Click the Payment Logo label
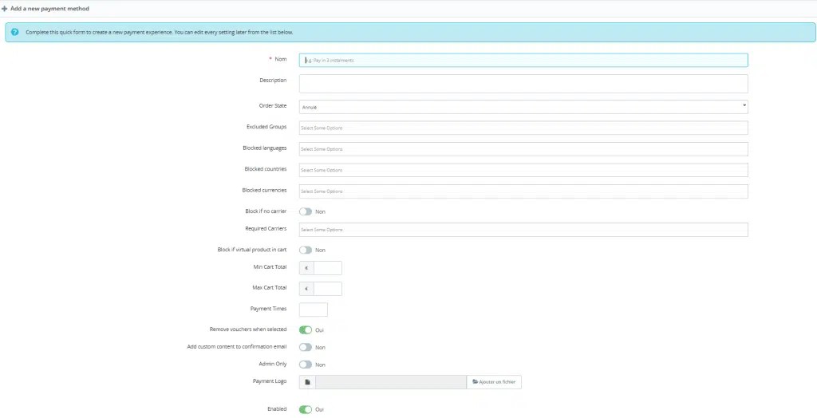The height and width of the screenshot is (418, 817). tap(270, 381)
